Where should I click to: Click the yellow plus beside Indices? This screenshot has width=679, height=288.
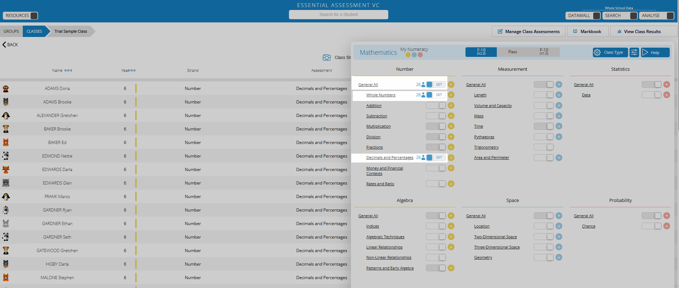(451, 226)
